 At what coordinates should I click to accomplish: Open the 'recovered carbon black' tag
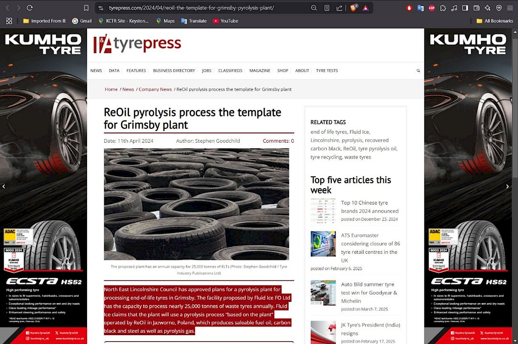point(350,145)
